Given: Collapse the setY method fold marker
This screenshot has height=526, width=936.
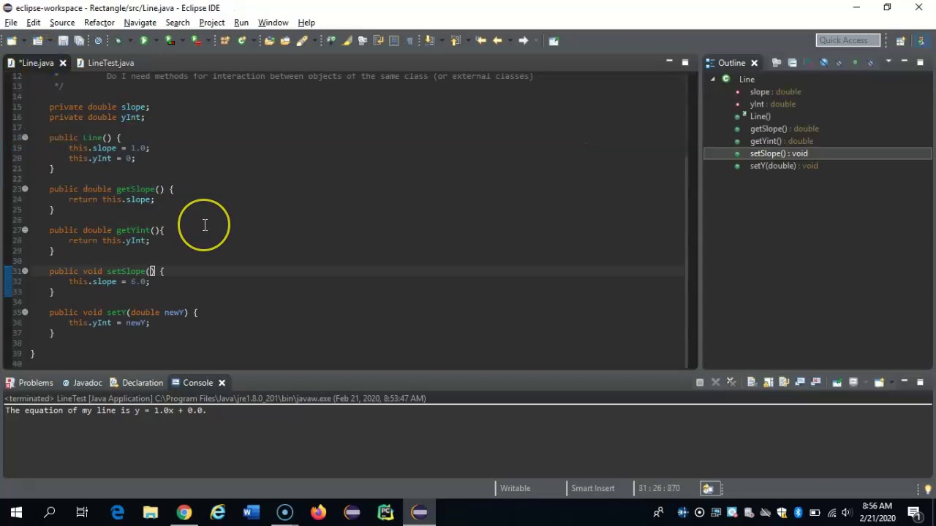Looking at the screenshot, I should (x=25, y=312).
